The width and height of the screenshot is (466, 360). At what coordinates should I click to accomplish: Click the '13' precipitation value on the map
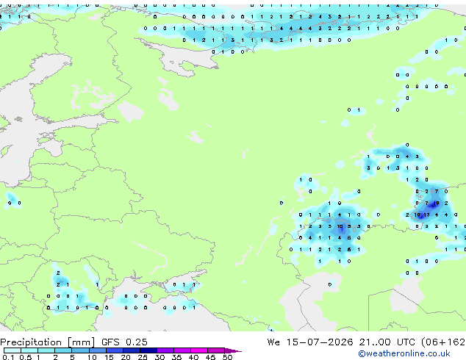click(426, 215)
